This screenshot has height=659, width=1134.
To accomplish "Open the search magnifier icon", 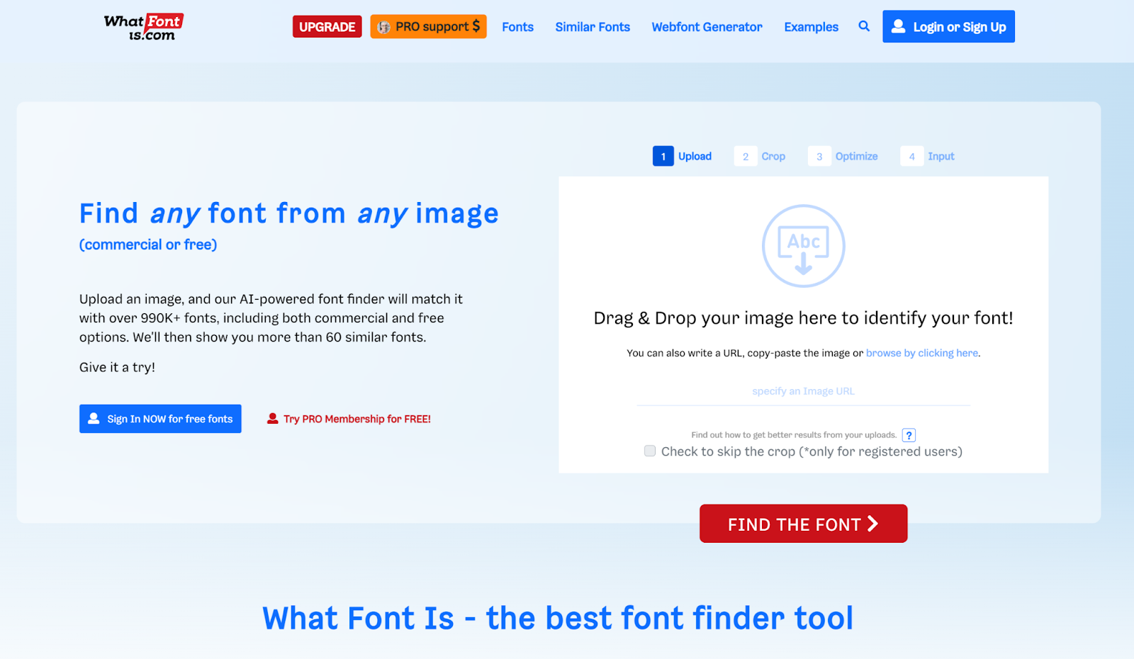I will click(x=864, y=26).
